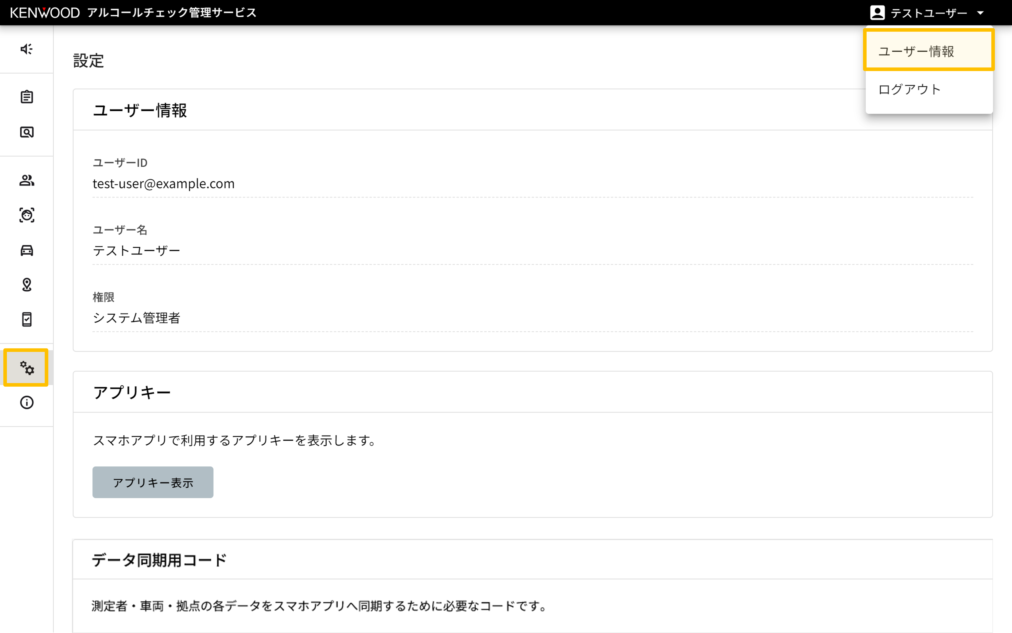Click the KENWOOD logo in header

coord(45,13)
